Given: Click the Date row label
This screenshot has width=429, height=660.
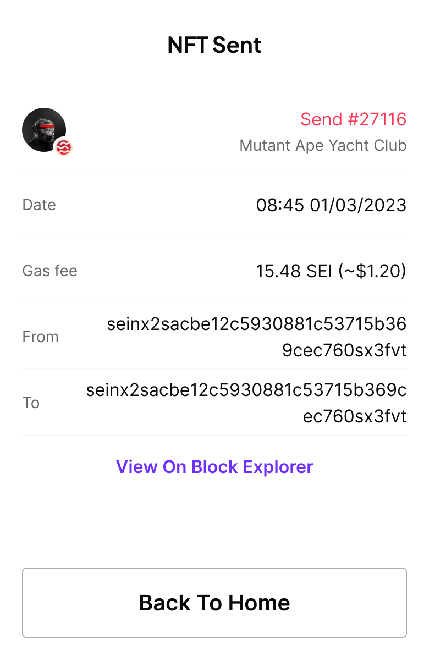Looking at the screenshot, I should 39,205.
